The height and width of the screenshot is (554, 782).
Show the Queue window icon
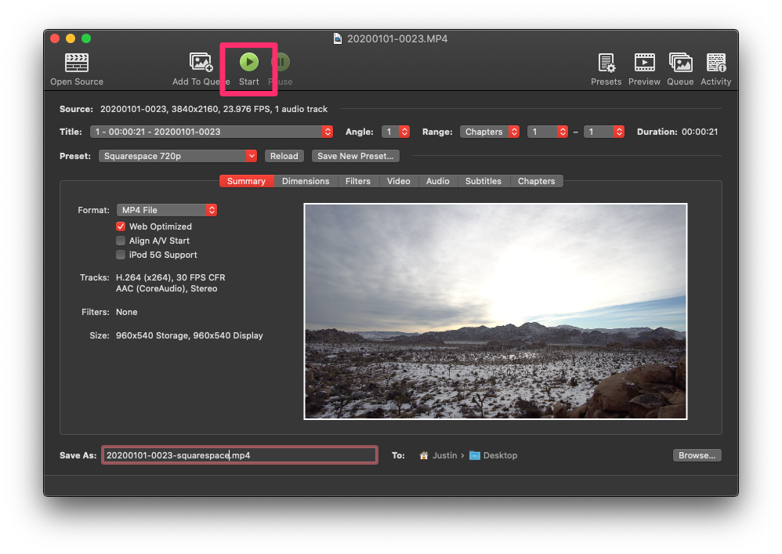(x=680, y=65)
